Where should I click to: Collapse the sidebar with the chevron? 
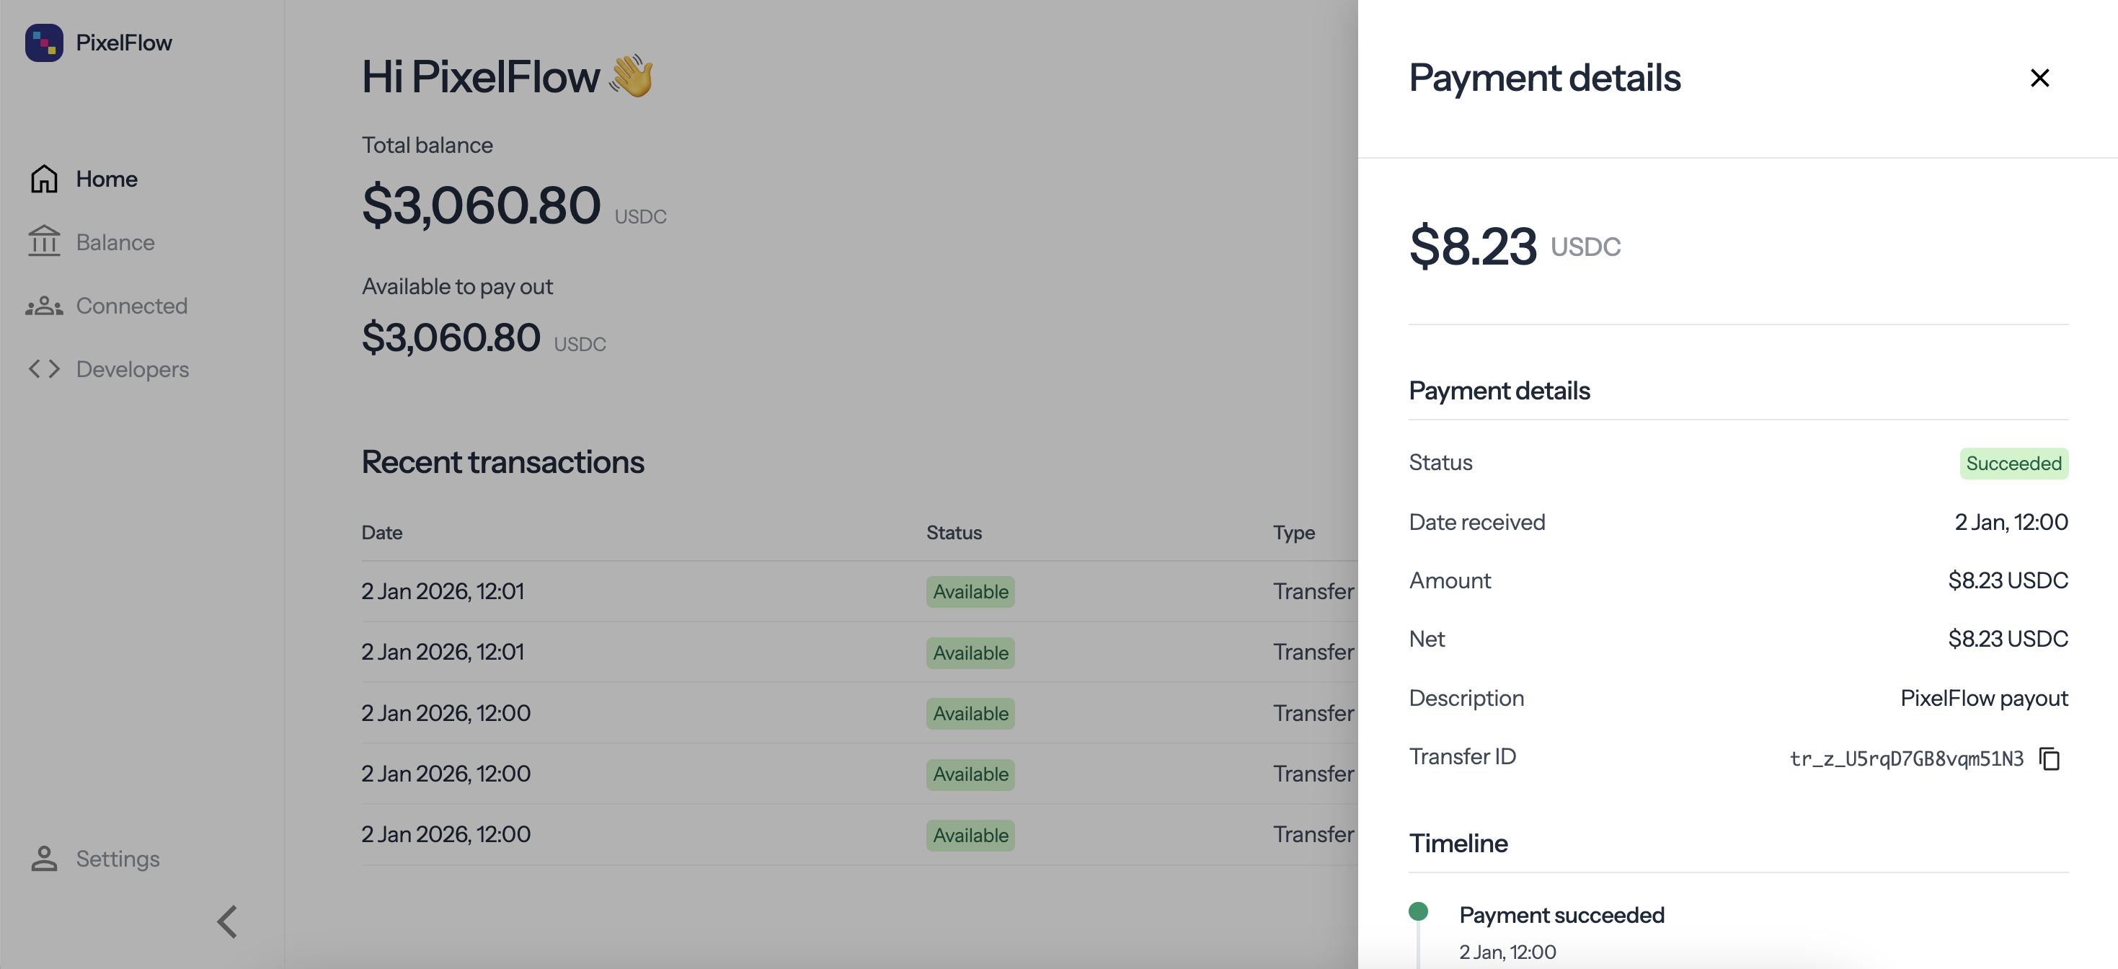227,922
